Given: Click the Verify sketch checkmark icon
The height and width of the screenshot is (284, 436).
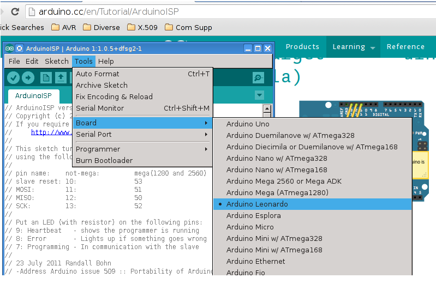Looking at the screenshot, I should tap(14, 78).
